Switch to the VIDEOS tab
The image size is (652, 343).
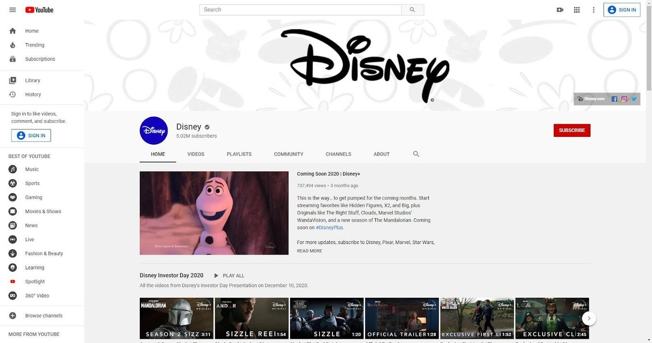(x=196, y=154)
